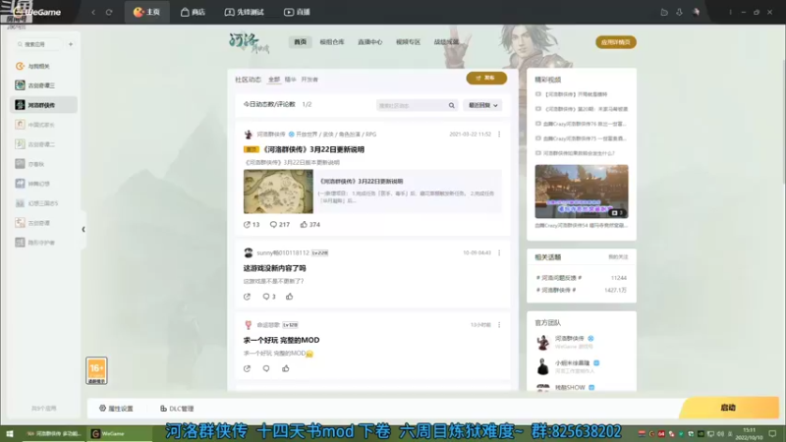Open the 视频专区 tab
The image size is (786, 442).
coord(408,42)
